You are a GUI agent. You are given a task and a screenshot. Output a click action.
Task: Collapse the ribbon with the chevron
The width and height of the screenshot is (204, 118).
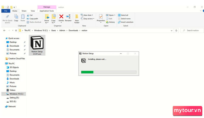[201, 11]
